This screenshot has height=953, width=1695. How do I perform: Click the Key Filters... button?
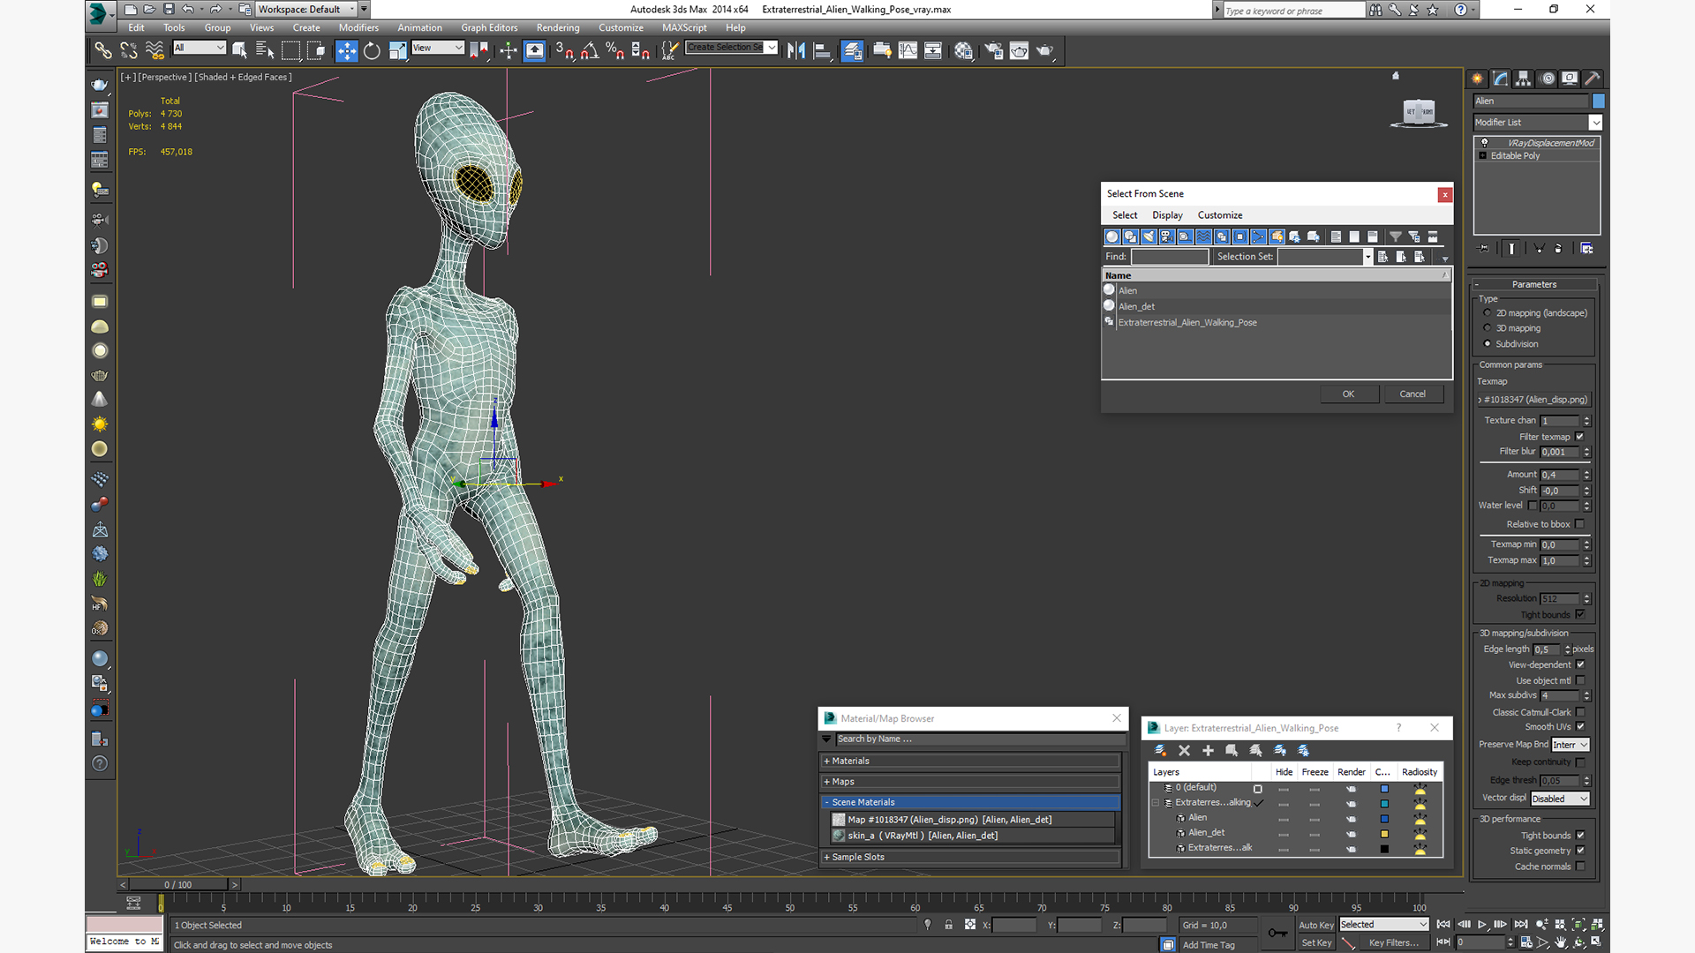1393,943
